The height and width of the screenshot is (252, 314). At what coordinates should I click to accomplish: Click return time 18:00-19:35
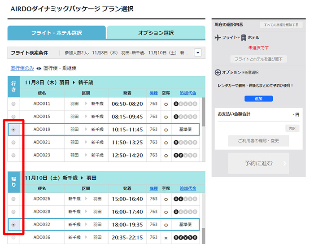[x=127, y=225]
